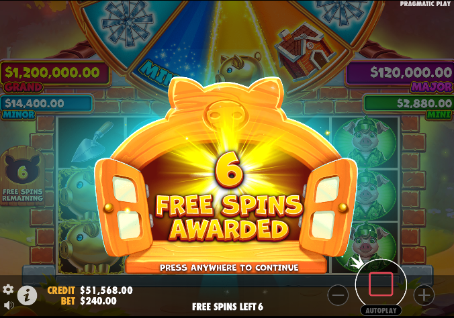The image size is (454, 318).
Task: Open the info paytable button
Action: [27, 295]
